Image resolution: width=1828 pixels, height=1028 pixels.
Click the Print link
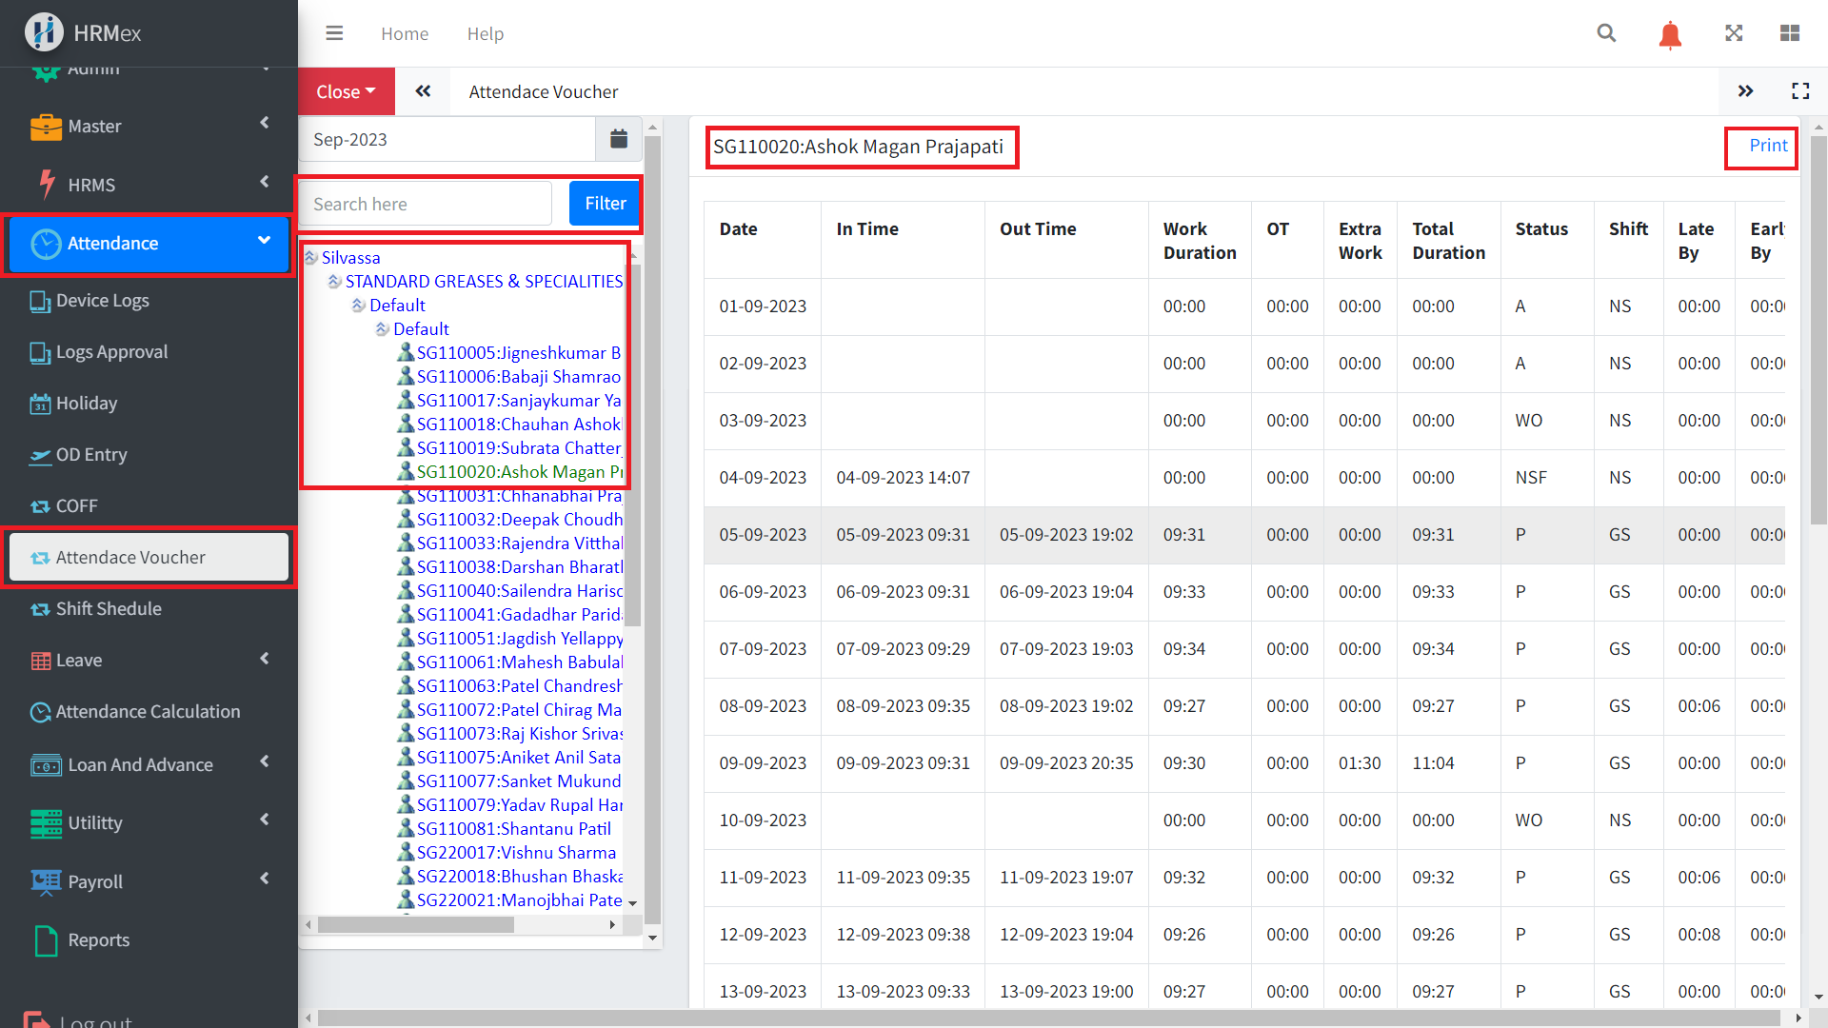[x=1768, y=146]
